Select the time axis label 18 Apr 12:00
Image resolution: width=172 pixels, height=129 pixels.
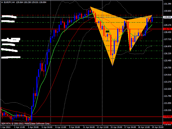[x=144, y=127]
